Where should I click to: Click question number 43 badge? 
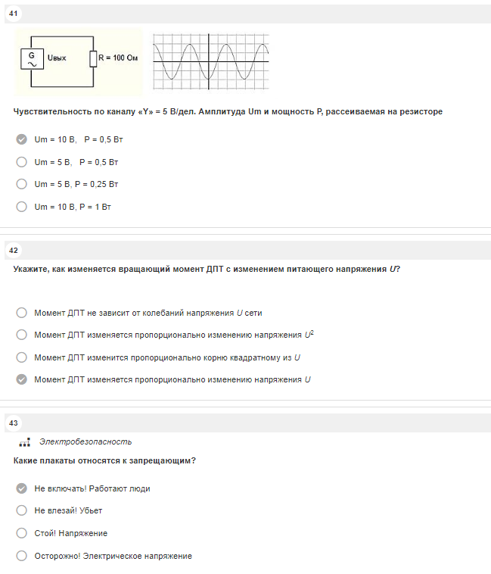pyautogui.click(x=14, y=423)
